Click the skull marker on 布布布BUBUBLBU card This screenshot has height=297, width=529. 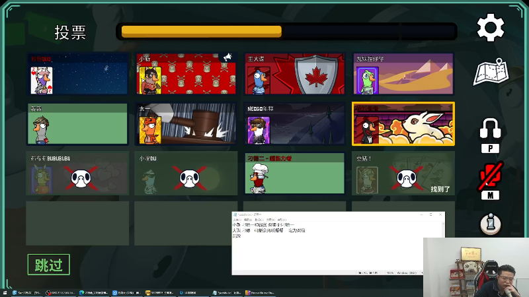pyautogui.click(x=81, y=178)
